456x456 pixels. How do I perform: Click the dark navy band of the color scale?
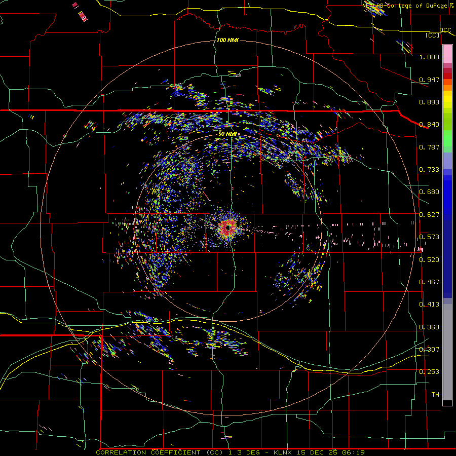pos(447,259)
